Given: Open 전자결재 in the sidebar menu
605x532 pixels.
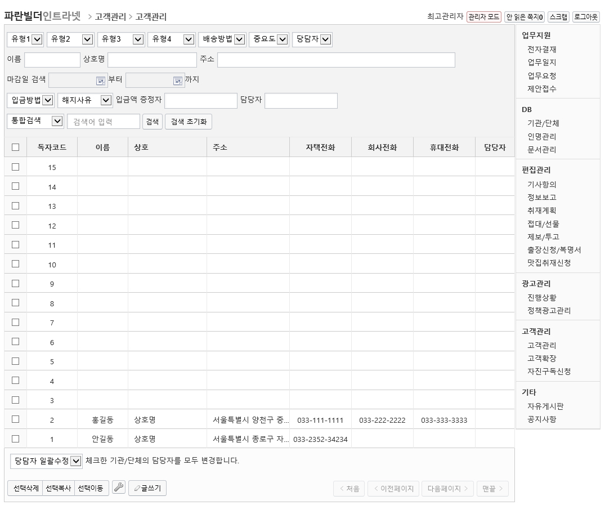Looking at the screenshot, I should pyautogui.click(x=541, y=50).
